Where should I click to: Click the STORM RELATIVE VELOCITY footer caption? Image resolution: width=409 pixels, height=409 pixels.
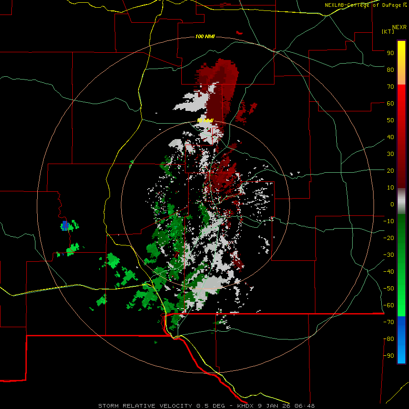coord(206,406)
